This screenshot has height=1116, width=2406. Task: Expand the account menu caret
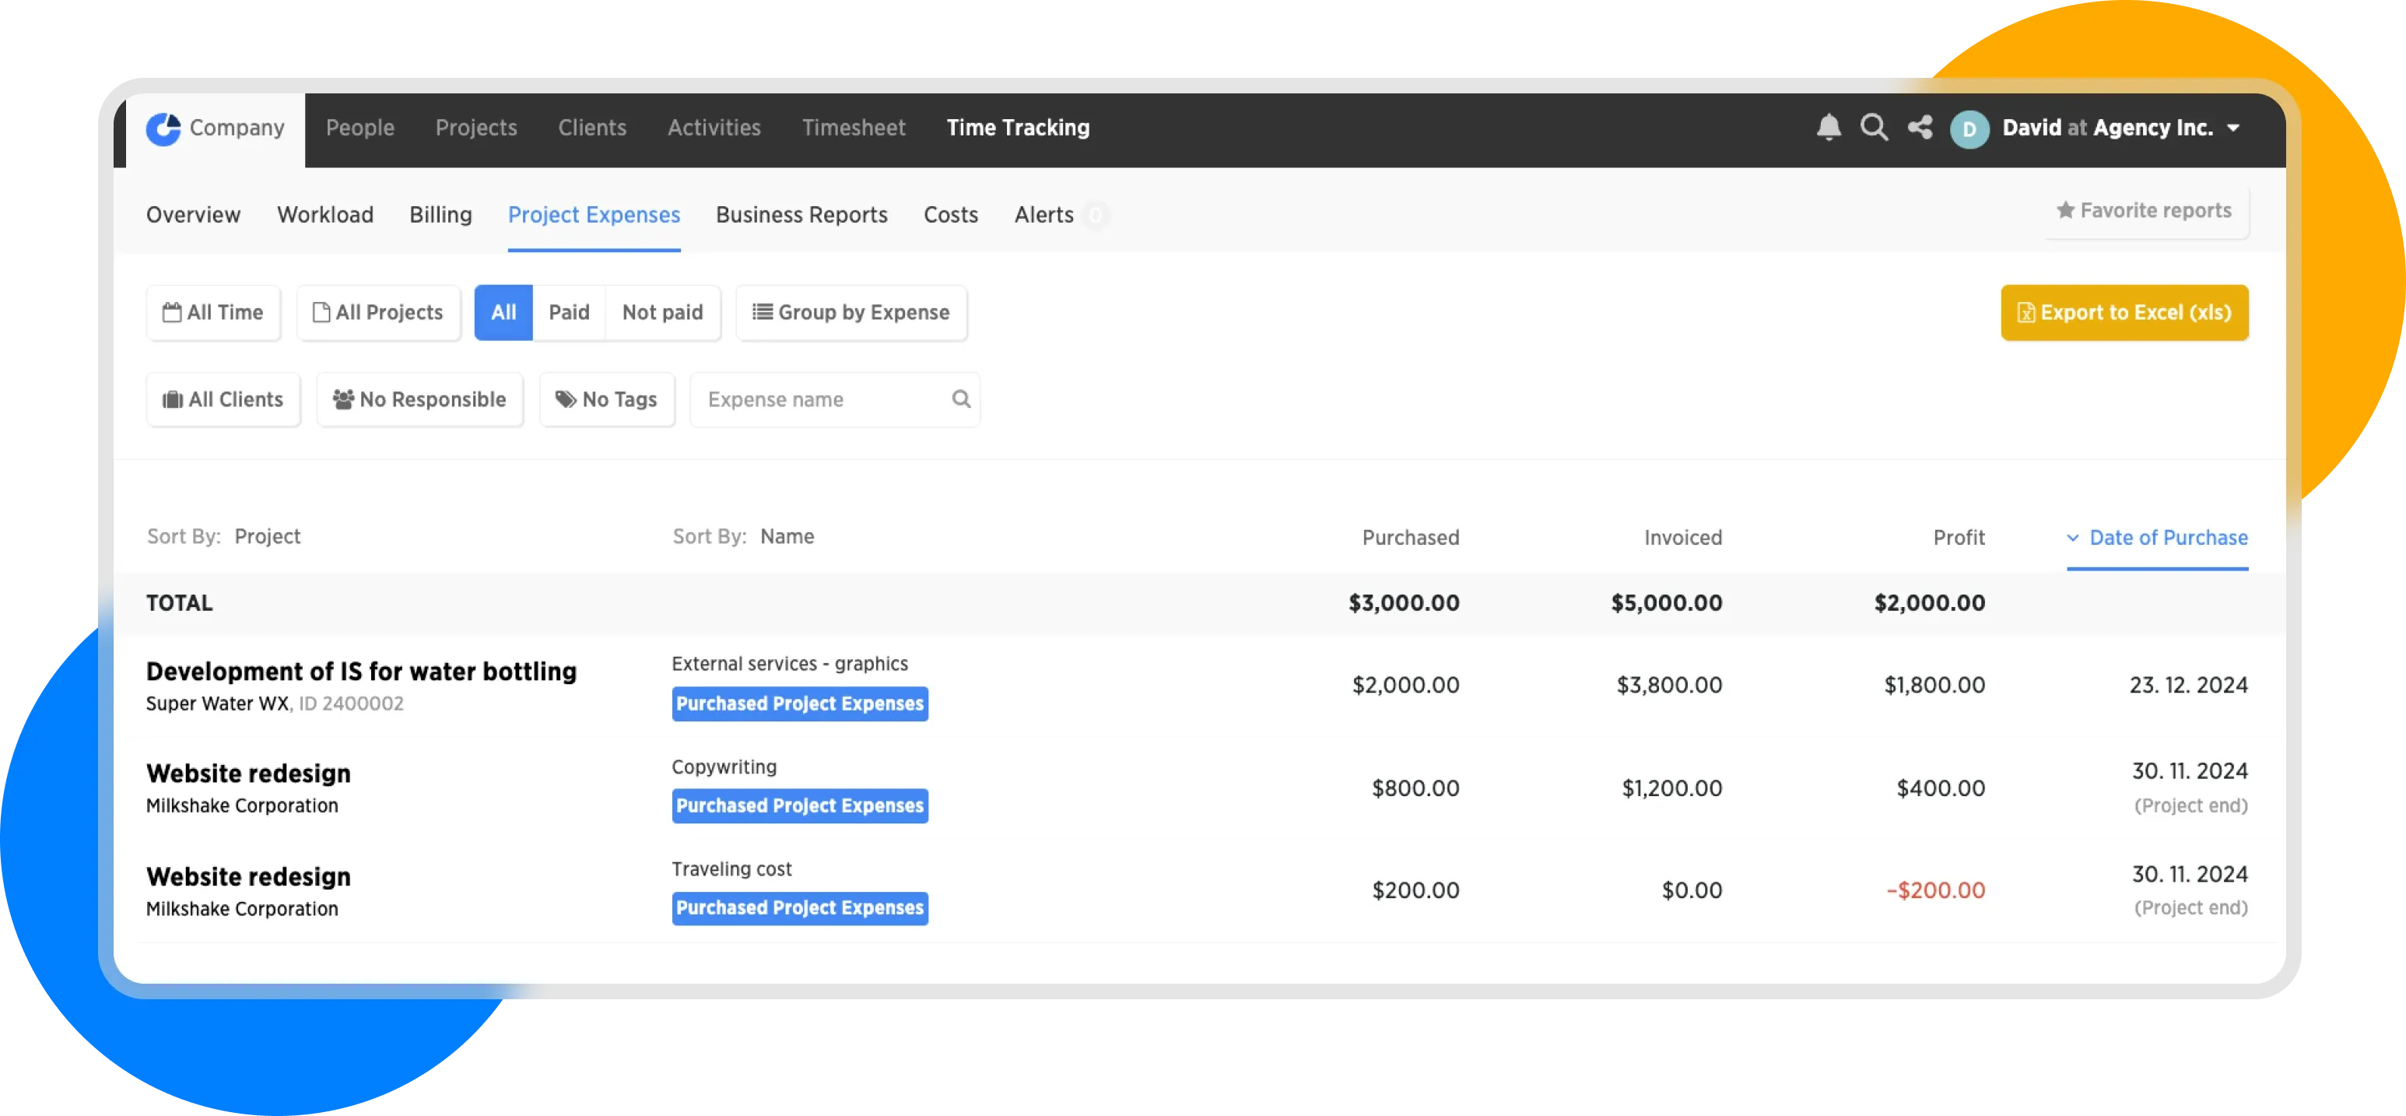pyautogui.click(x=2233, y=128)
